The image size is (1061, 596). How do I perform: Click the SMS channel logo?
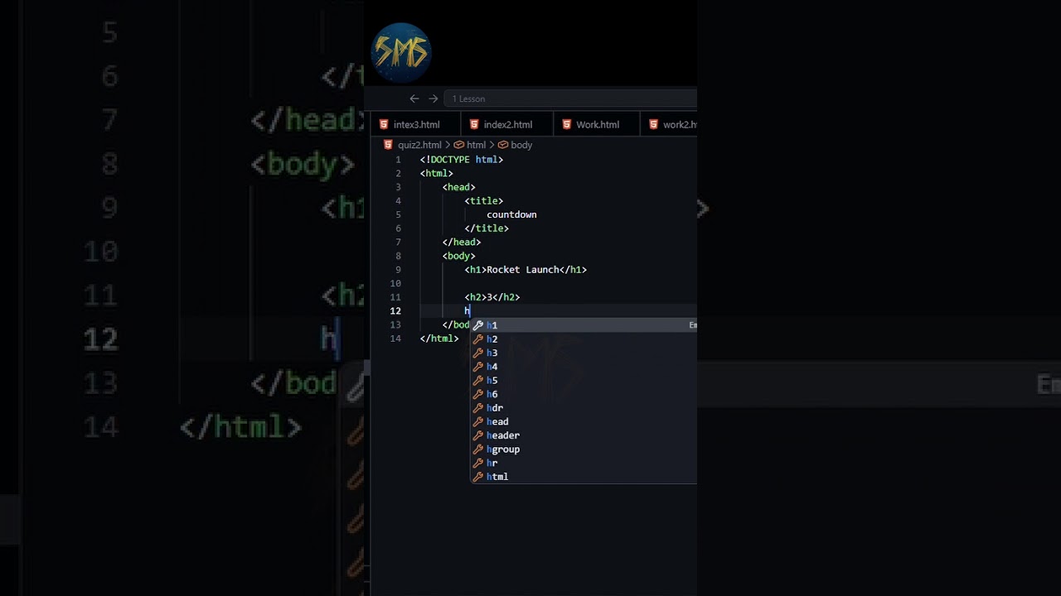click(x=401, y=52)
